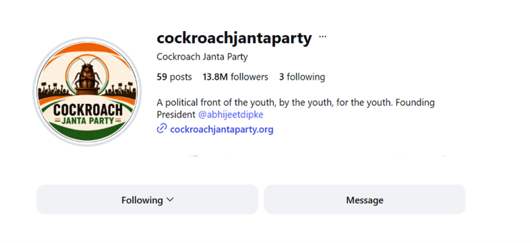Expand the chevron on the Following button
The height and width of the screenshot is (243, 531).
170,200
